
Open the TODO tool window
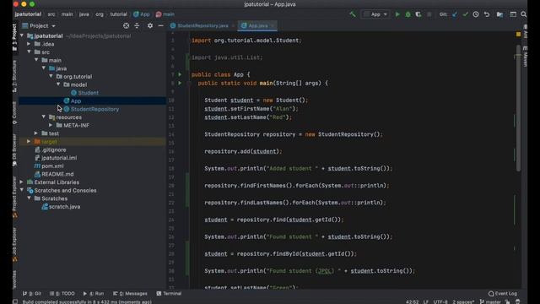point(62,294)
